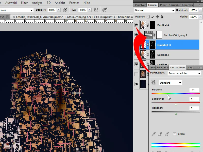Viewport: 203px width, 152px height.
Task: Open the Deckkraft slider arrow in Ebenen panel
Action: tap(200, 10)
